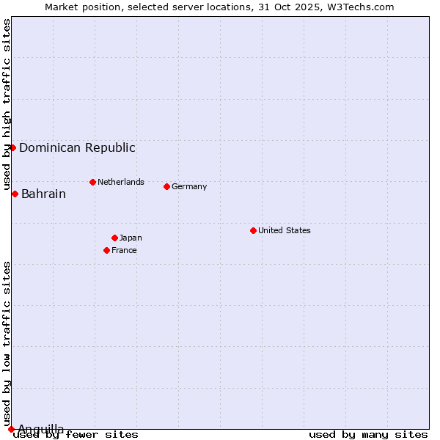Select the Germany data point marker
Viewport: 440px width, 440px height.
[x=166, y=186]
